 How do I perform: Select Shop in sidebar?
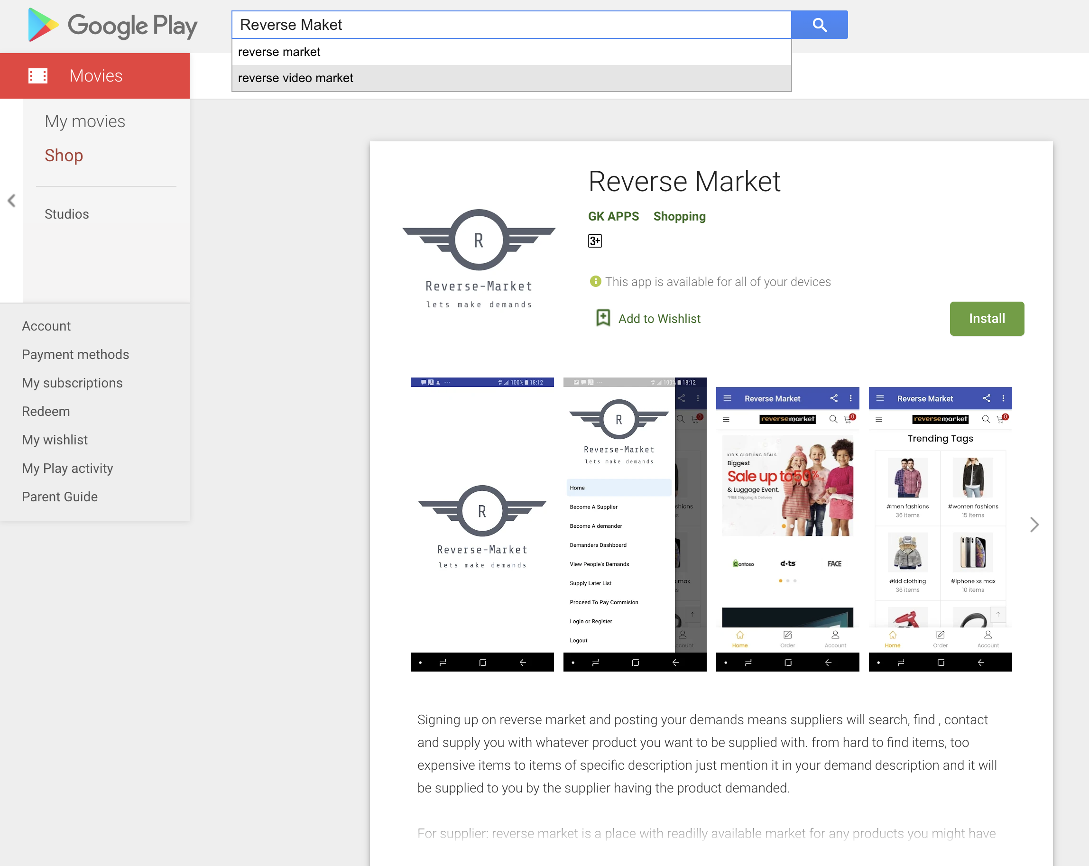64,156
